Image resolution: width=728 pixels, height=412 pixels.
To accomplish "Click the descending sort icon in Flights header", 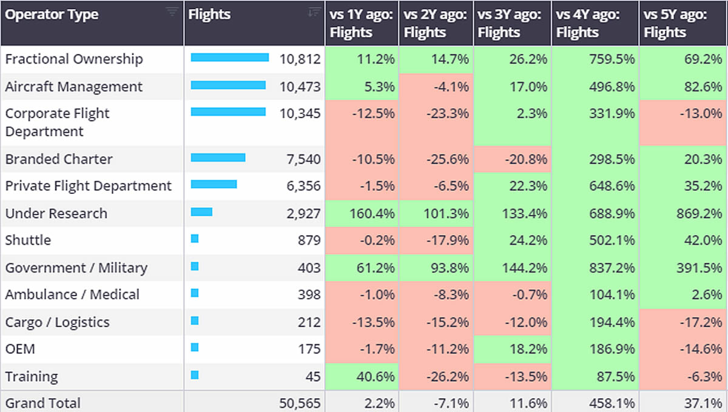I will coord(314,12).
